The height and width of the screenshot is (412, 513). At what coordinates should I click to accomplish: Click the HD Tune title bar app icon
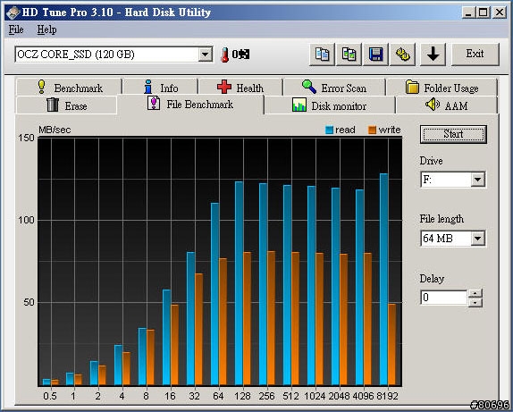click(x=13, y=13)
